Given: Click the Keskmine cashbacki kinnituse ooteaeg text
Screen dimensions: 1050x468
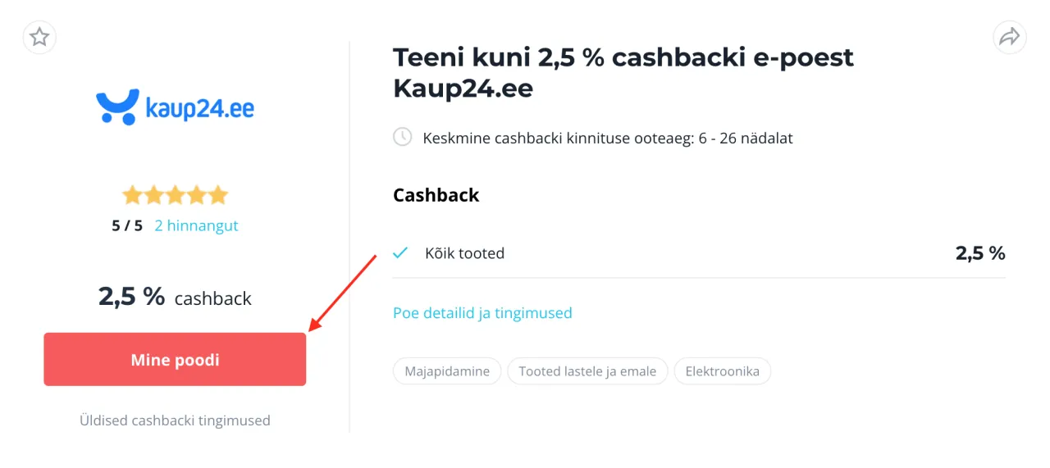Looking at the screenshot, I should [608, 138].
